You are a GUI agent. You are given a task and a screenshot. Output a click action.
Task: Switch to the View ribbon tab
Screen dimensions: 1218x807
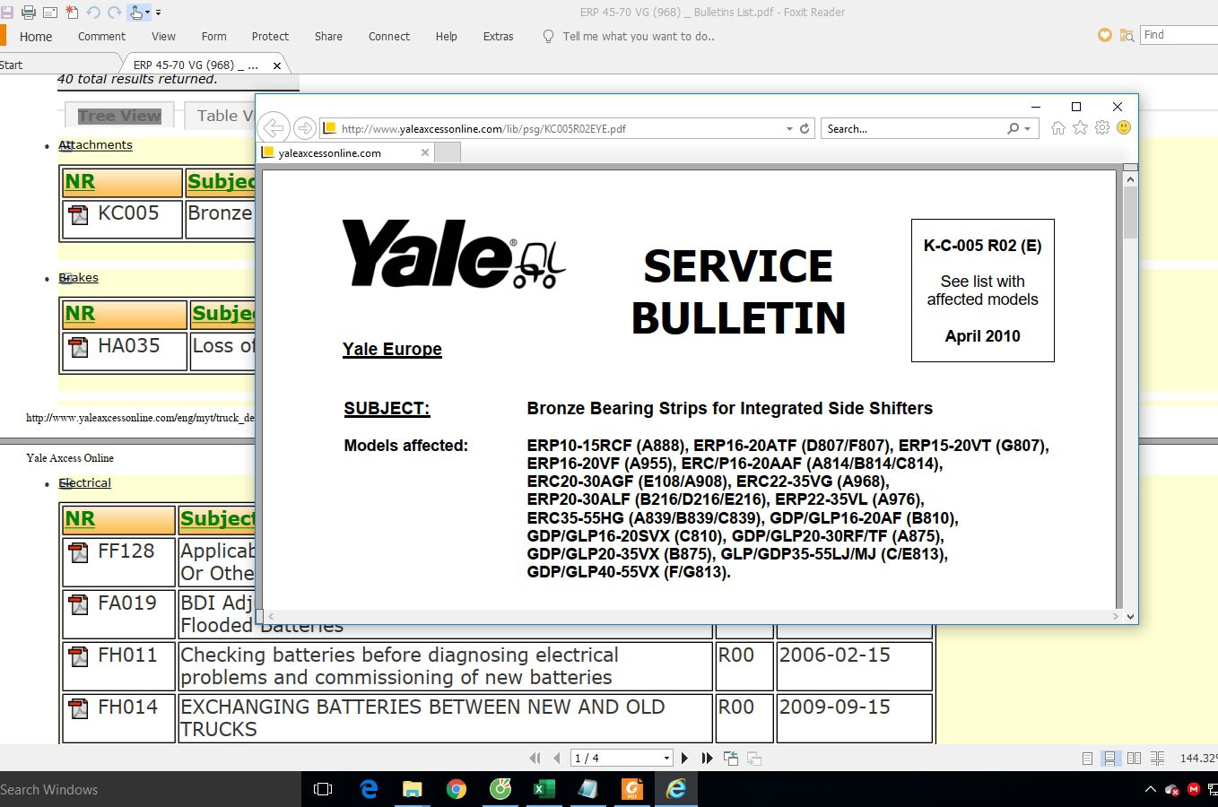coord(163,37)
